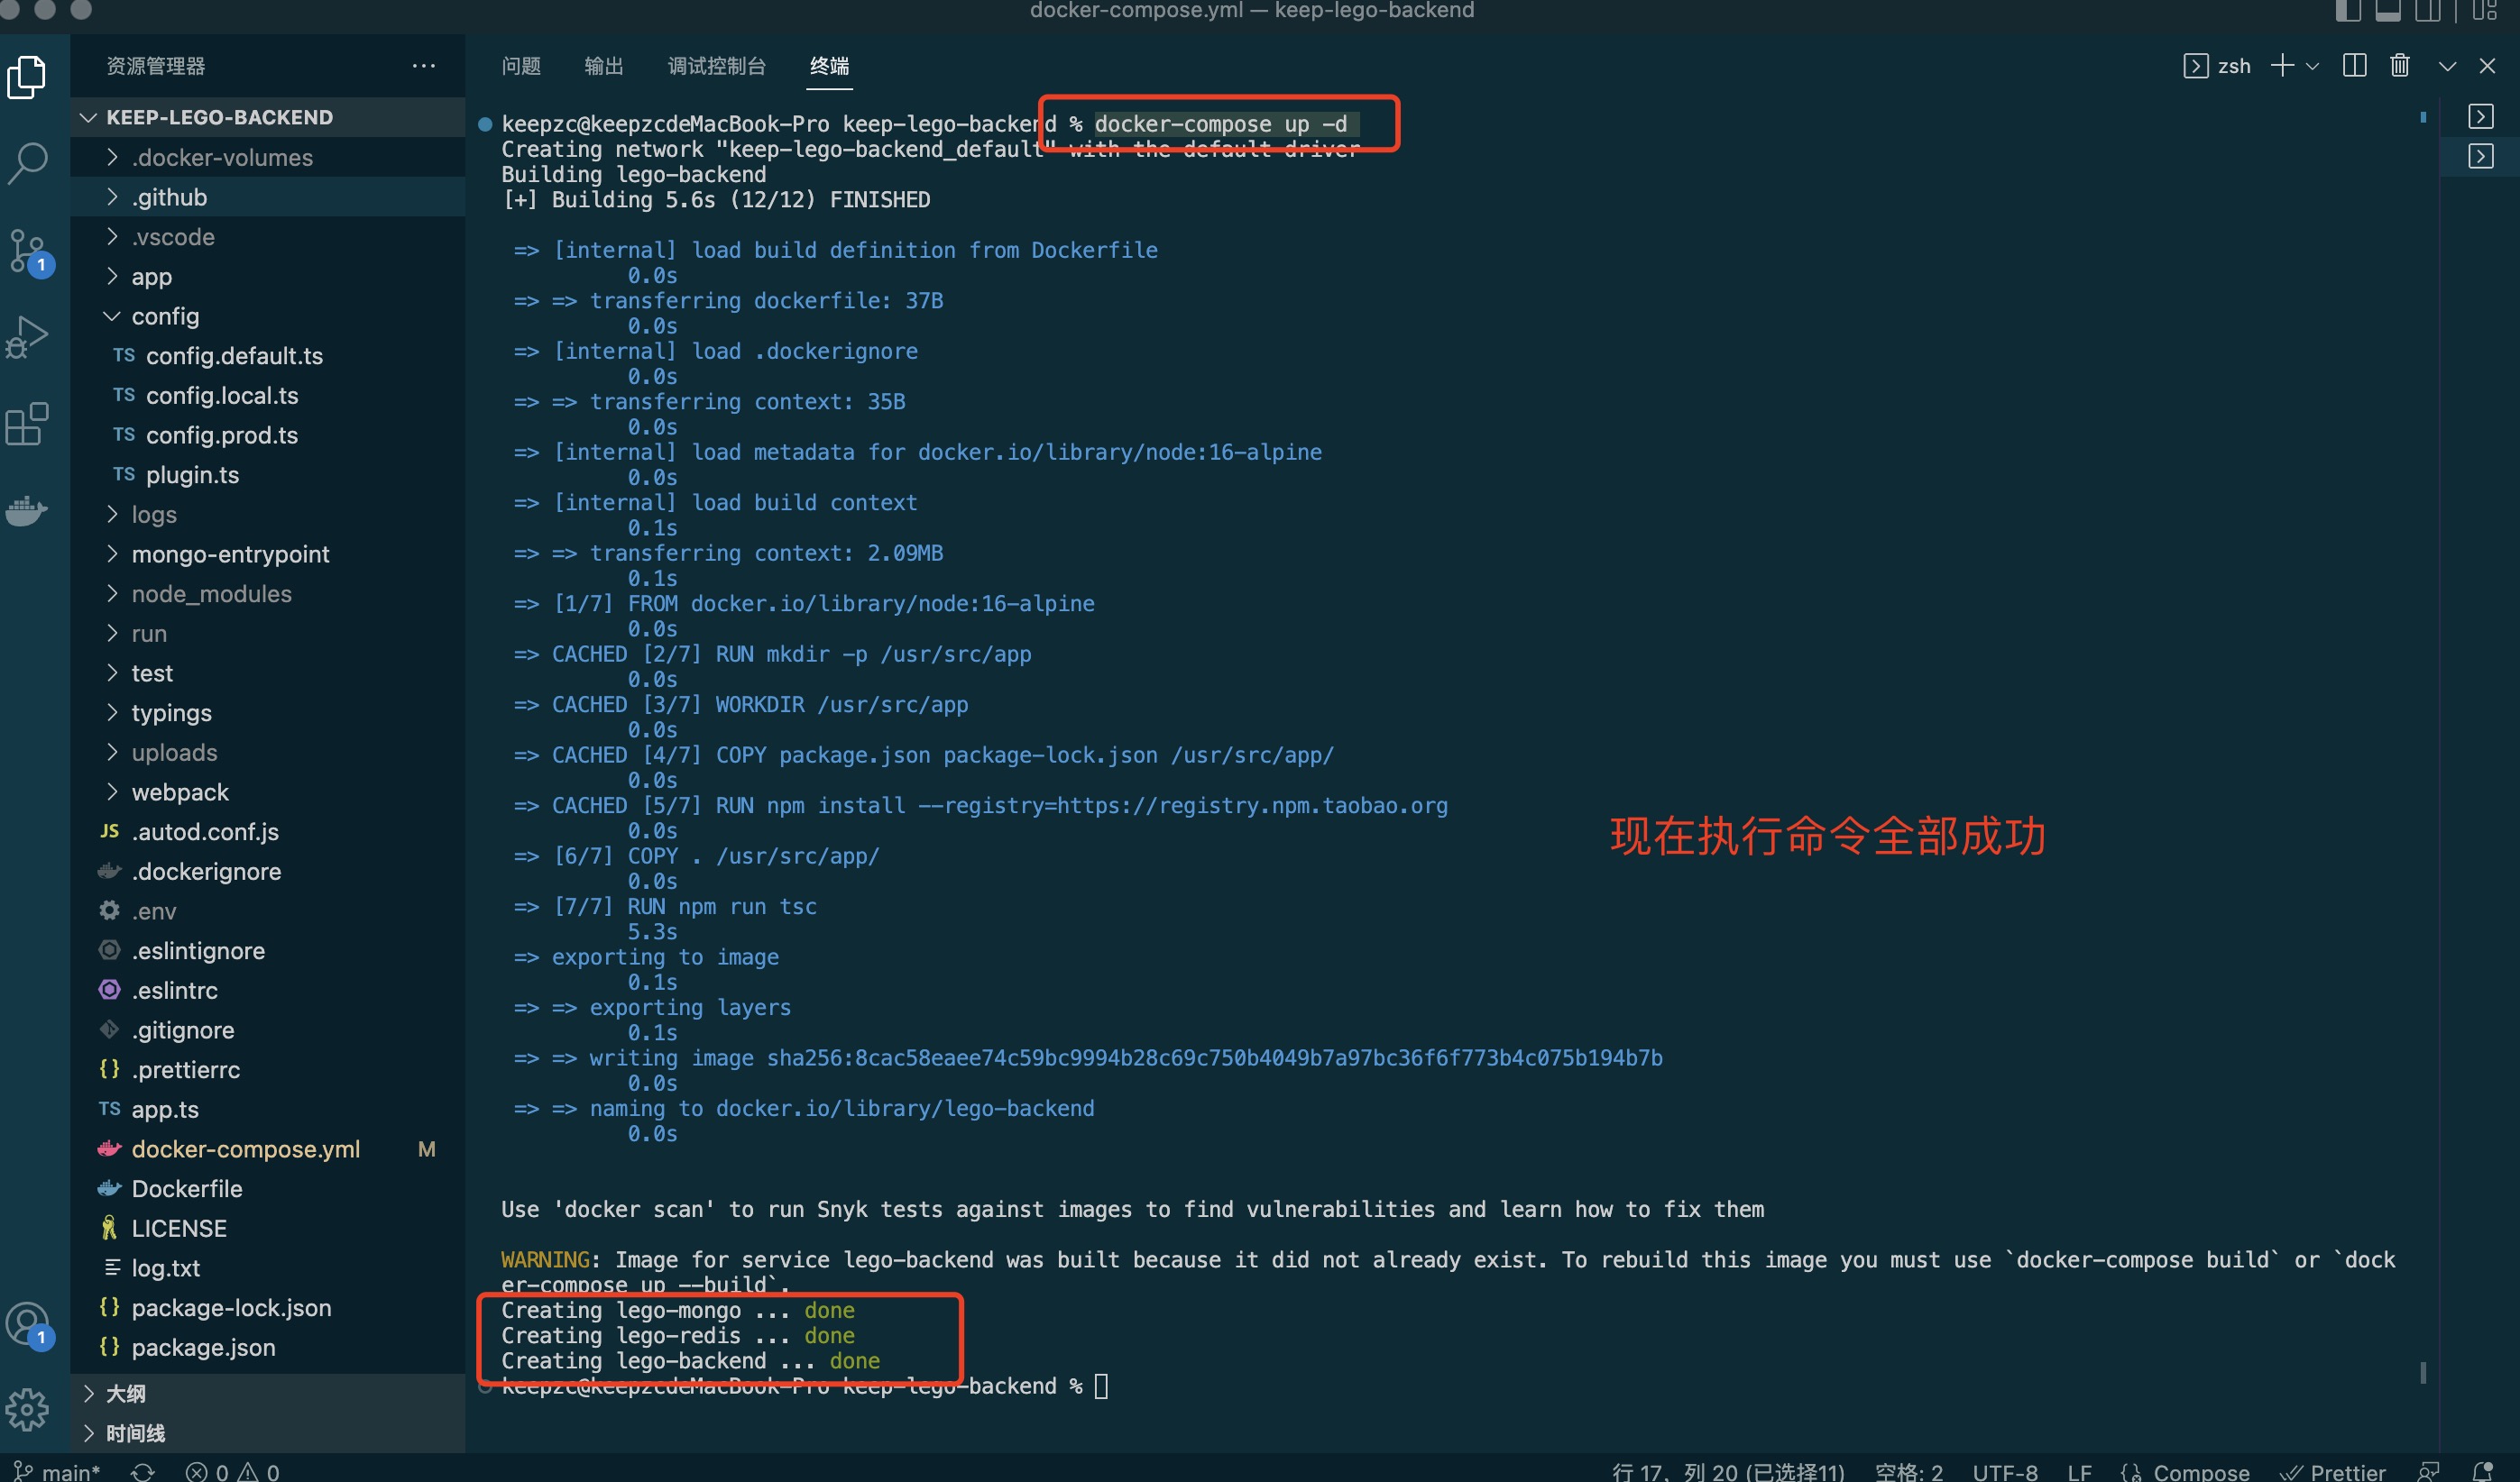2520x1482 pixels.
Task: Open the .env file
Action: 268,911
